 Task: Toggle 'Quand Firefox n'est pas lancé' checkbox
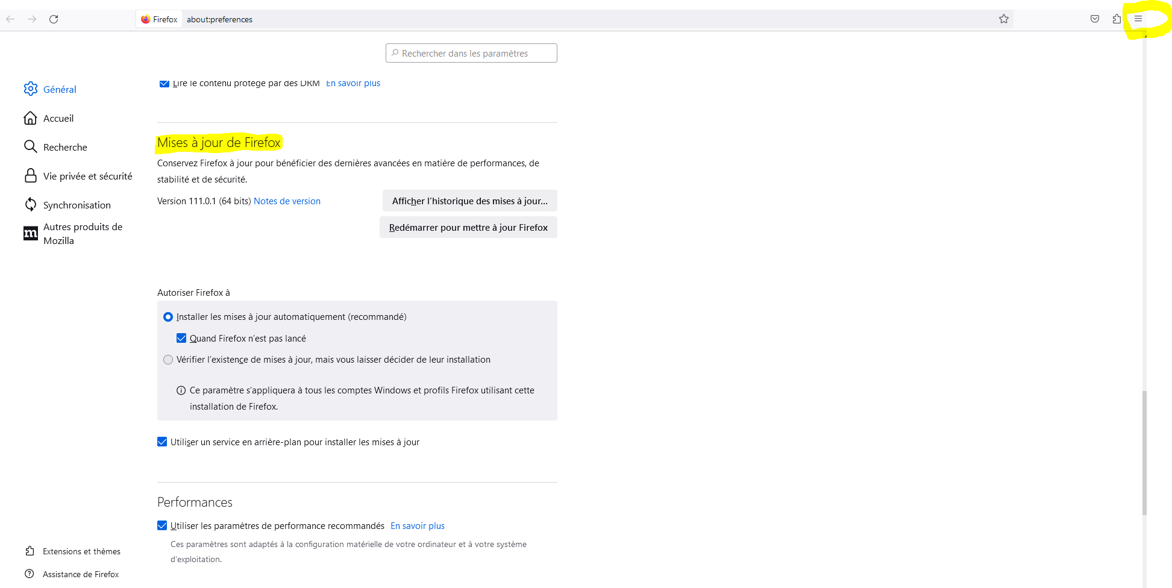point(181,339)
